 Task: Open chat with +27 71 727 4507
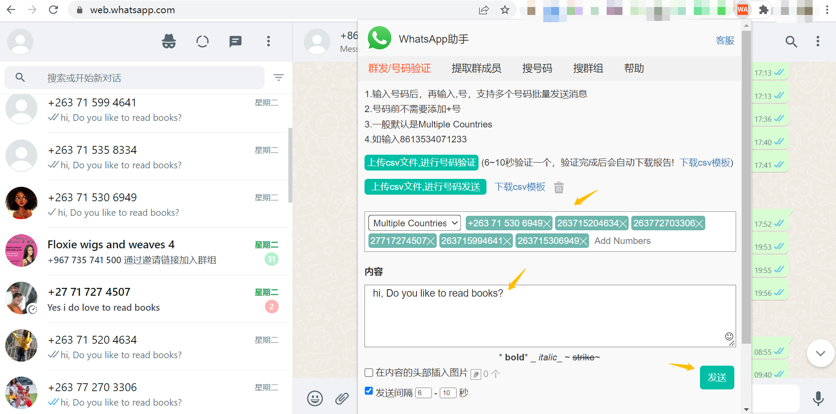tap(146, 298)
